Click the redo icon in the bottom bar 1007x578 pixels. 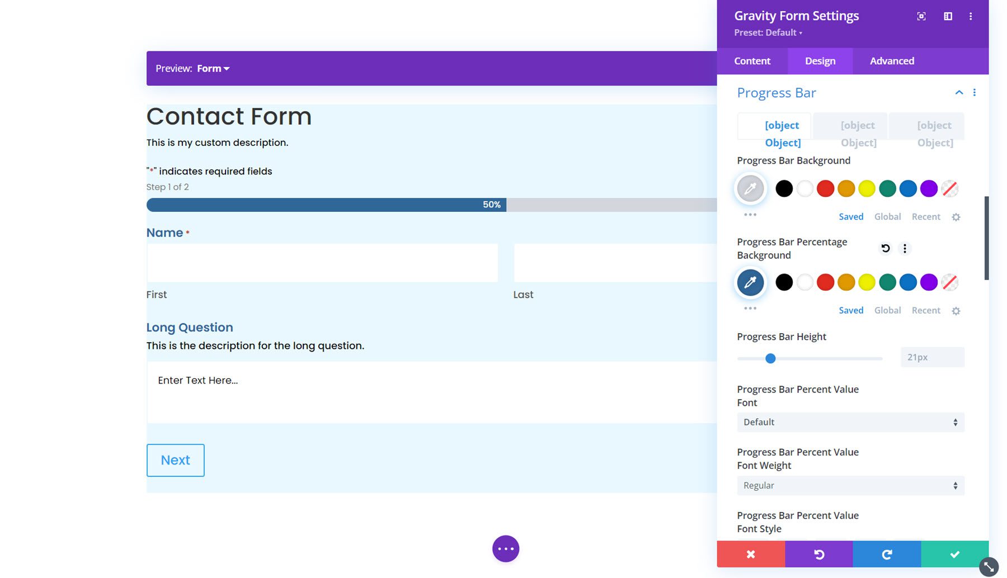pyautogui.click(x=886, y=554)
